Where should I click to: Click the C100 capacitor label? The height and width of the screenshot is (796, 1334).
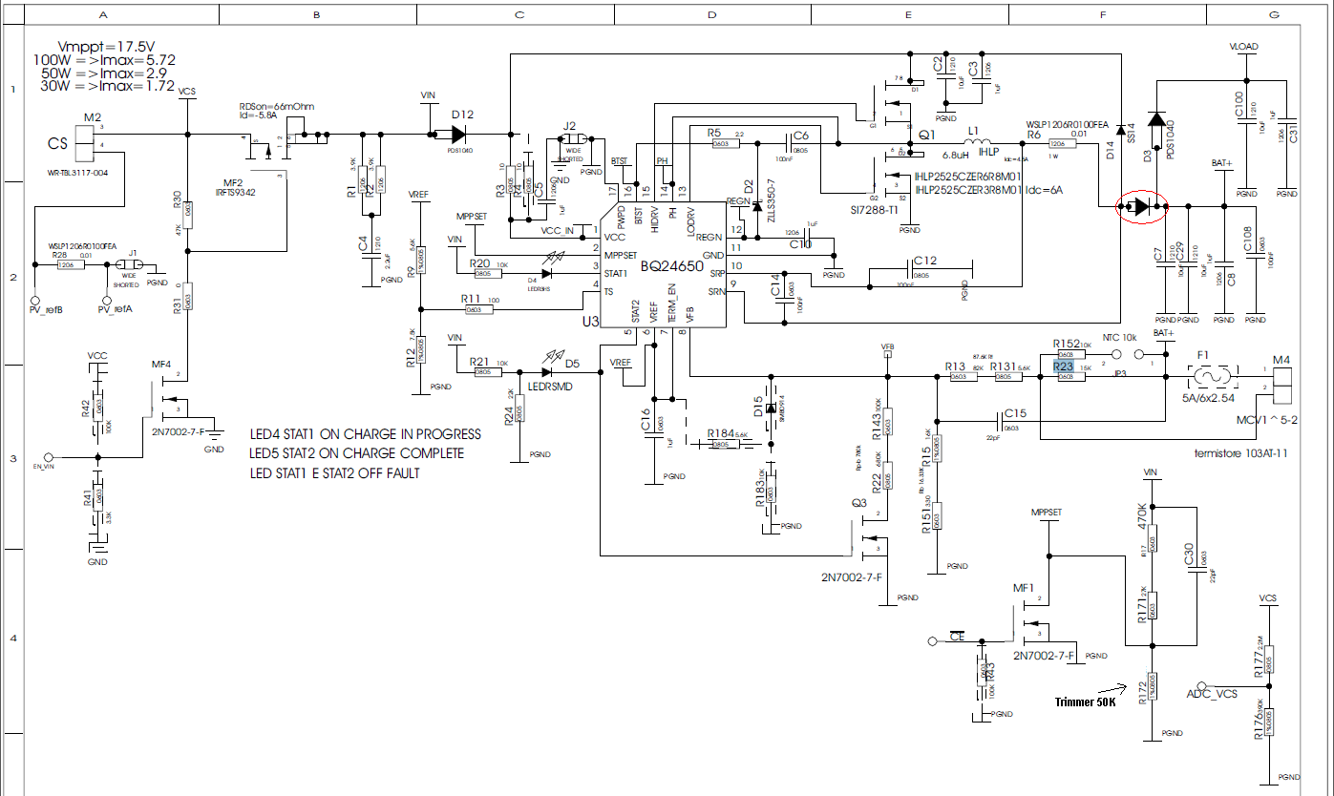(1239, 104)
